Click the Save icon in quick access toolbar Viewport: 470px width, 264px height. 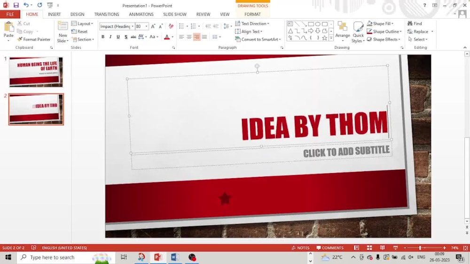click(x=16, y=5)
